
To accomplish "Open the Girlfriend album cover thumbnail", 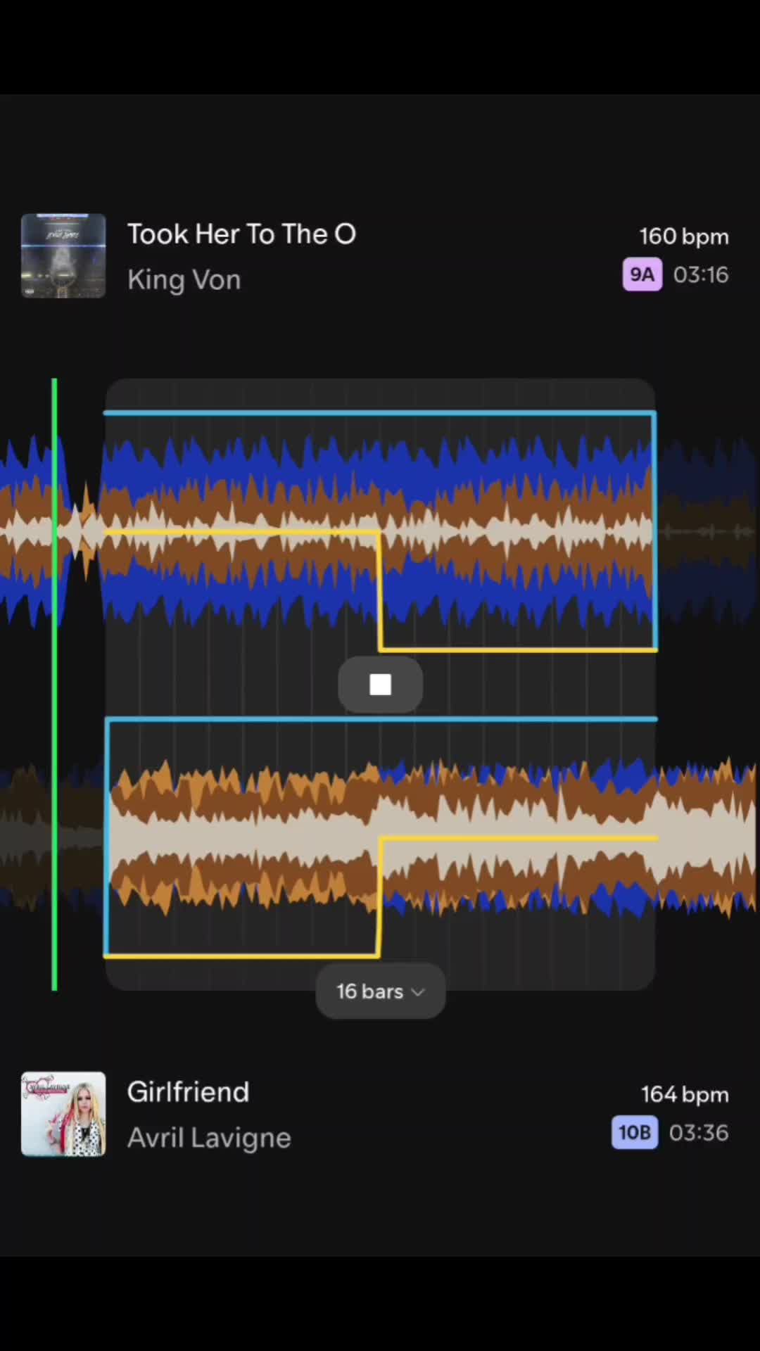I will coord(63,1114).
